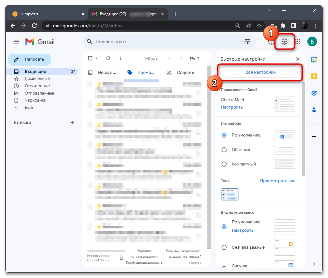Click the search options filter icon
The height and width of the screenshot is (278, 328).
[x=247, y=42]
